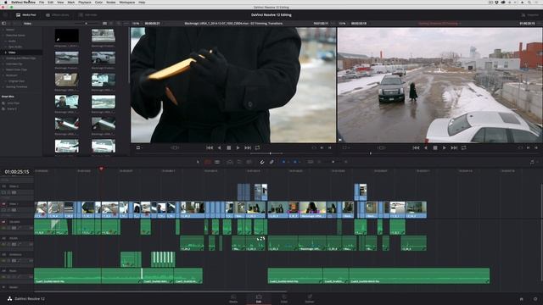
Task: Select the highlighted Video bin
Action: point(21,53)
